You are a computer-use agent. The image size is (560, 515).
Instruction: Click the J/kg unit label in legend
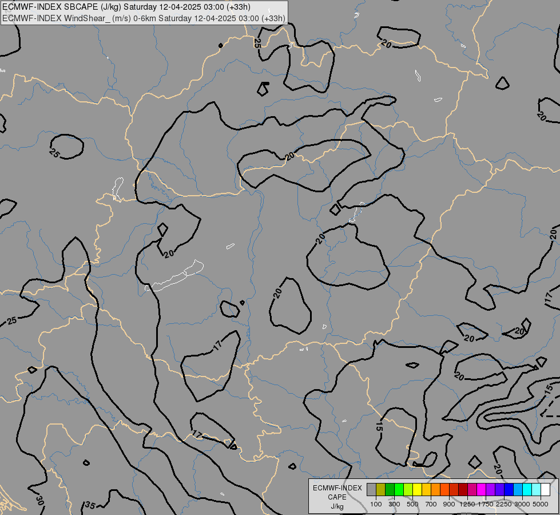coord(337,506)
